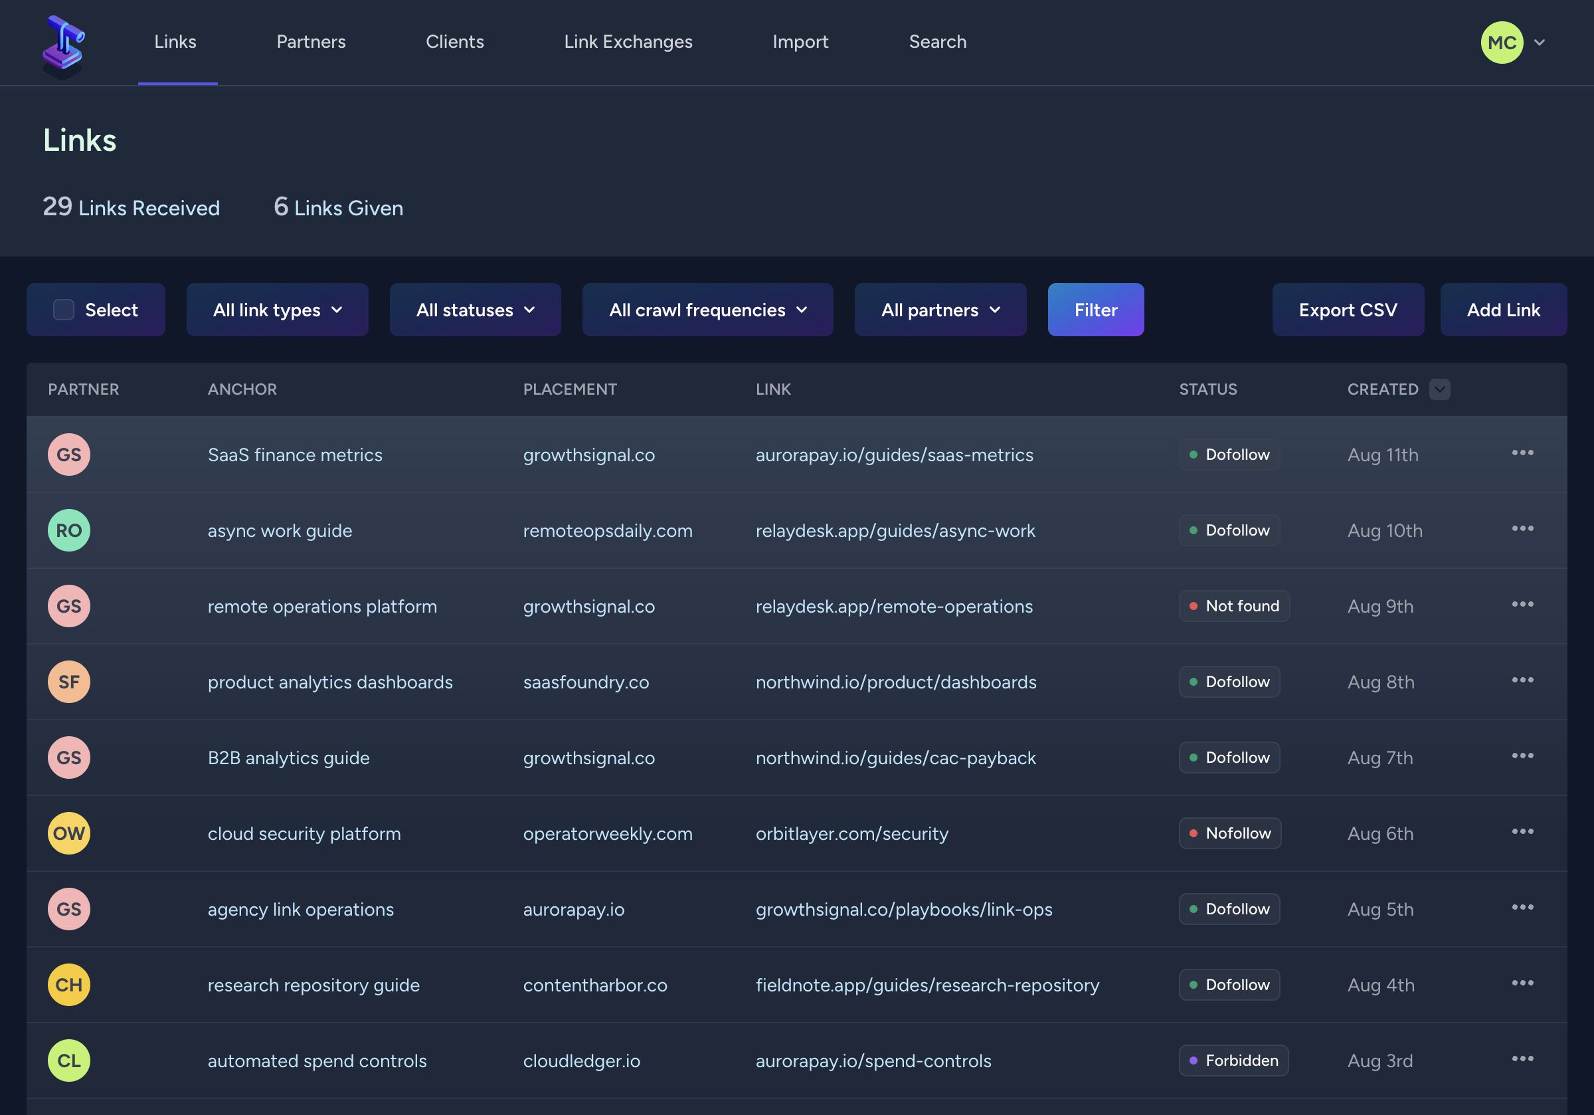Click the CH partner avatar
The width and height of the screenshot is (1594, 1115).
(x=68, y=984)
